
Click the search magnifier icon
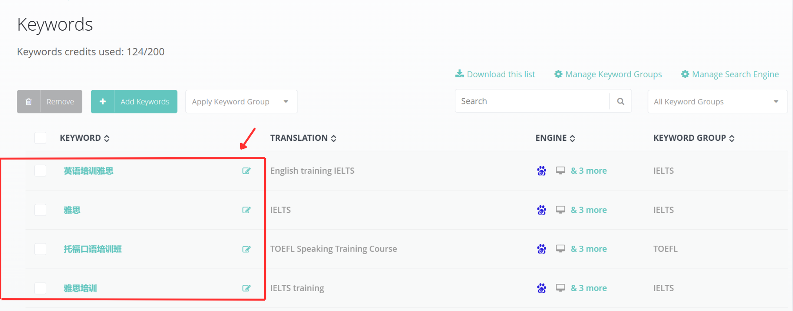pos(620,101)
